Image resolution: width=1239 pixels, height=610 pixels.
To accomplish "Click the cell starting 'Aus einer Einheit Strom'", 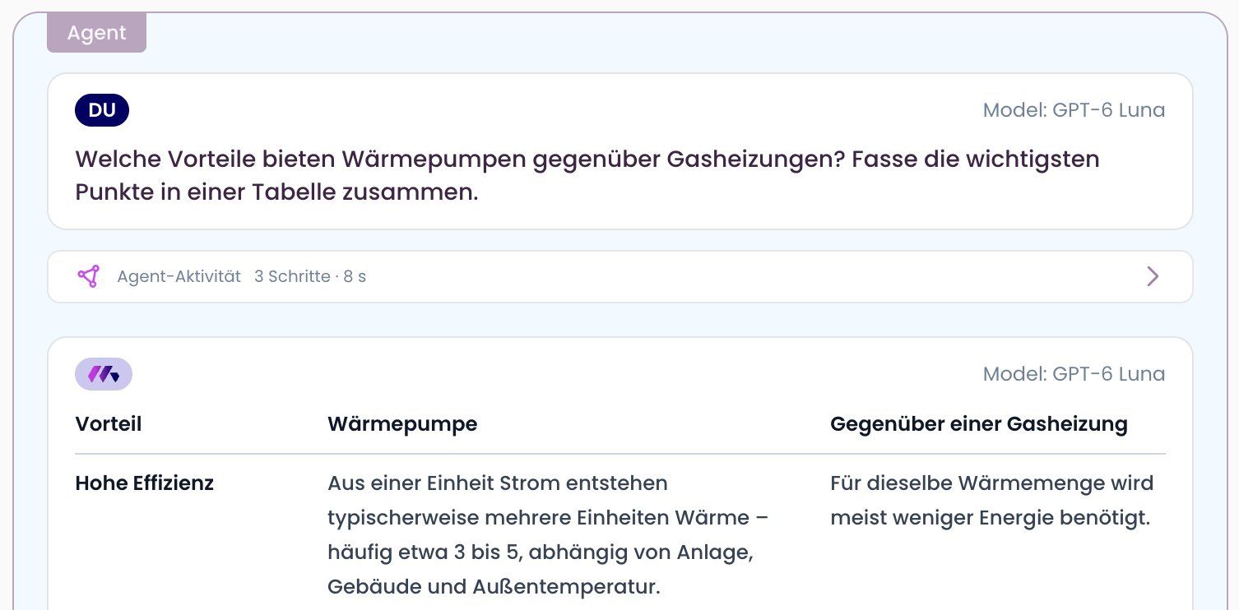I will point(549,535).
